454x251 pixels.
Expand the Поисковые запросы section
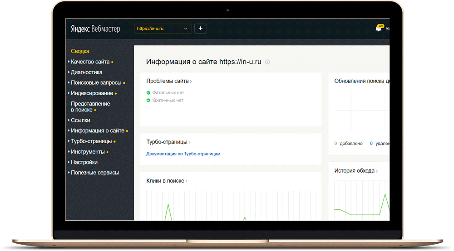(x=96, y=82)
